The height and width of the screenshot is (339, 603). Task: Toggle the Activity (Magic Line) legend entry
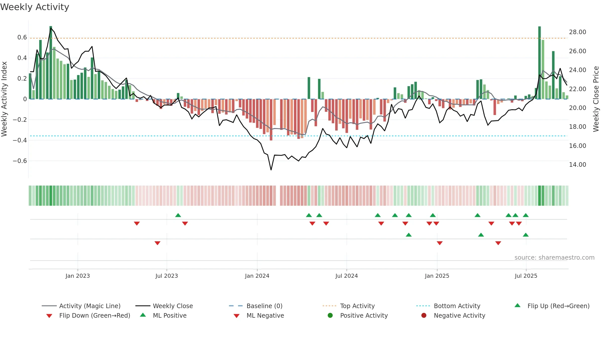81,306
